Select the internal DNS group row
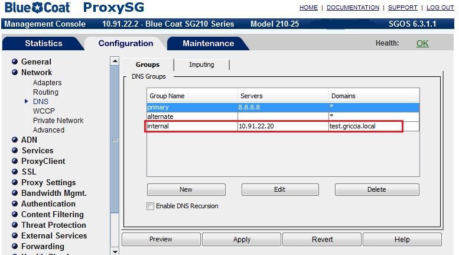Viewport: 459px width, 255px height. (x=283, y=126)
